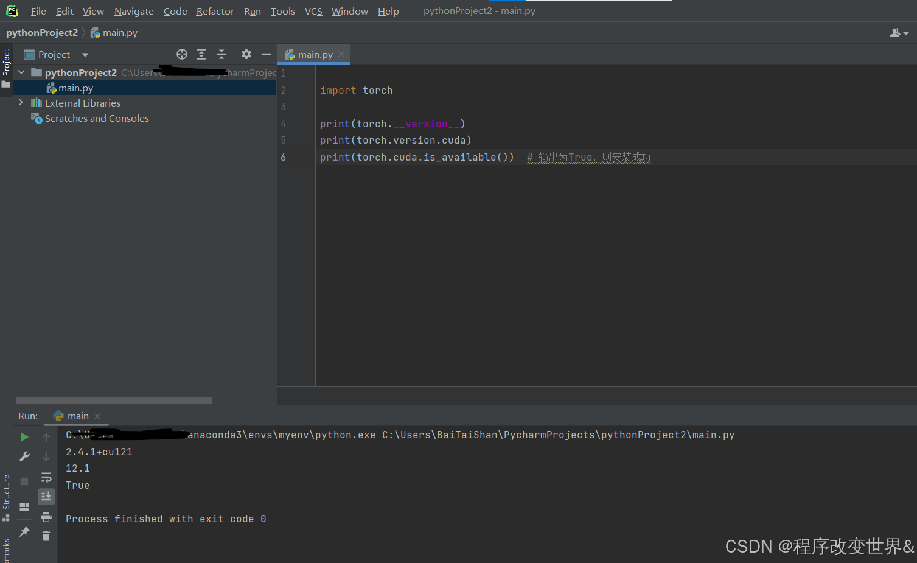This screenshot has height=563, width=917.
Task: Click print(torch.__version__) code line
Action: coord(393,124)
